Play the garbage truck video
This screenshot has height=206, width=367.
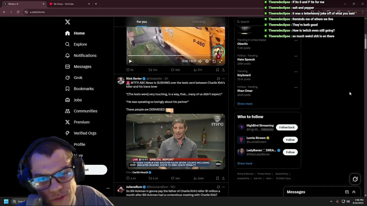point(130,61)
